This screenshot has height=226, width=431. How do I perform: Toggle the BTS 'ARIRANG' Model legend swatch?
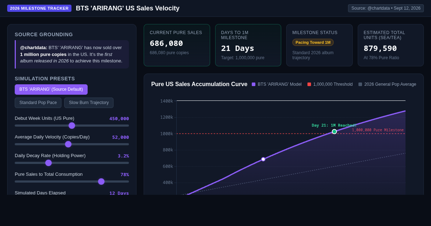point(254,84)
